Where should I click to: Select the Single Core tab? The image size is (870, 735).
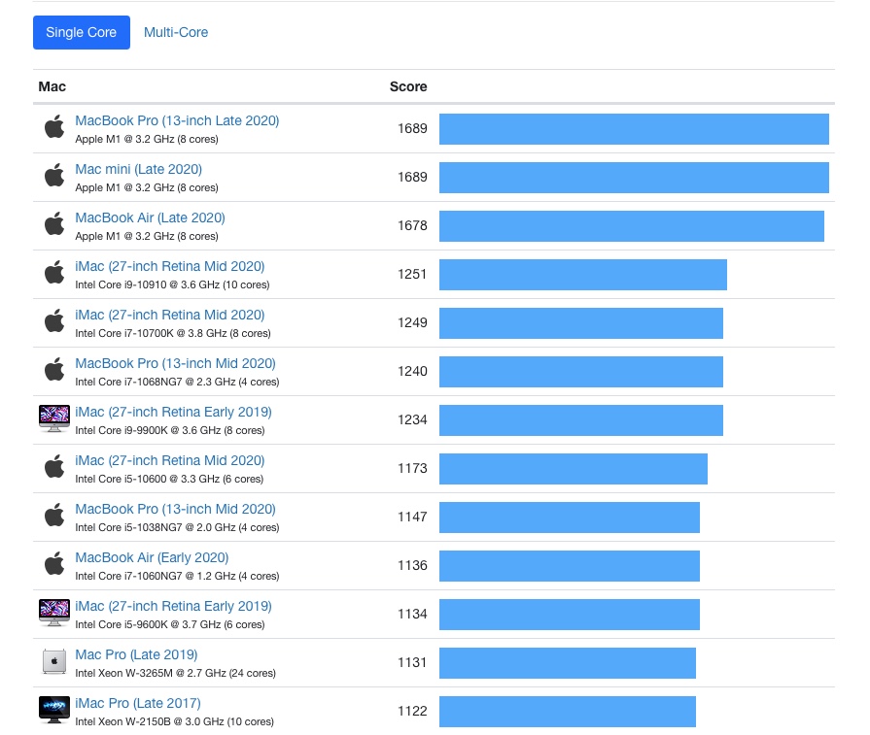(x=82, y=32)
